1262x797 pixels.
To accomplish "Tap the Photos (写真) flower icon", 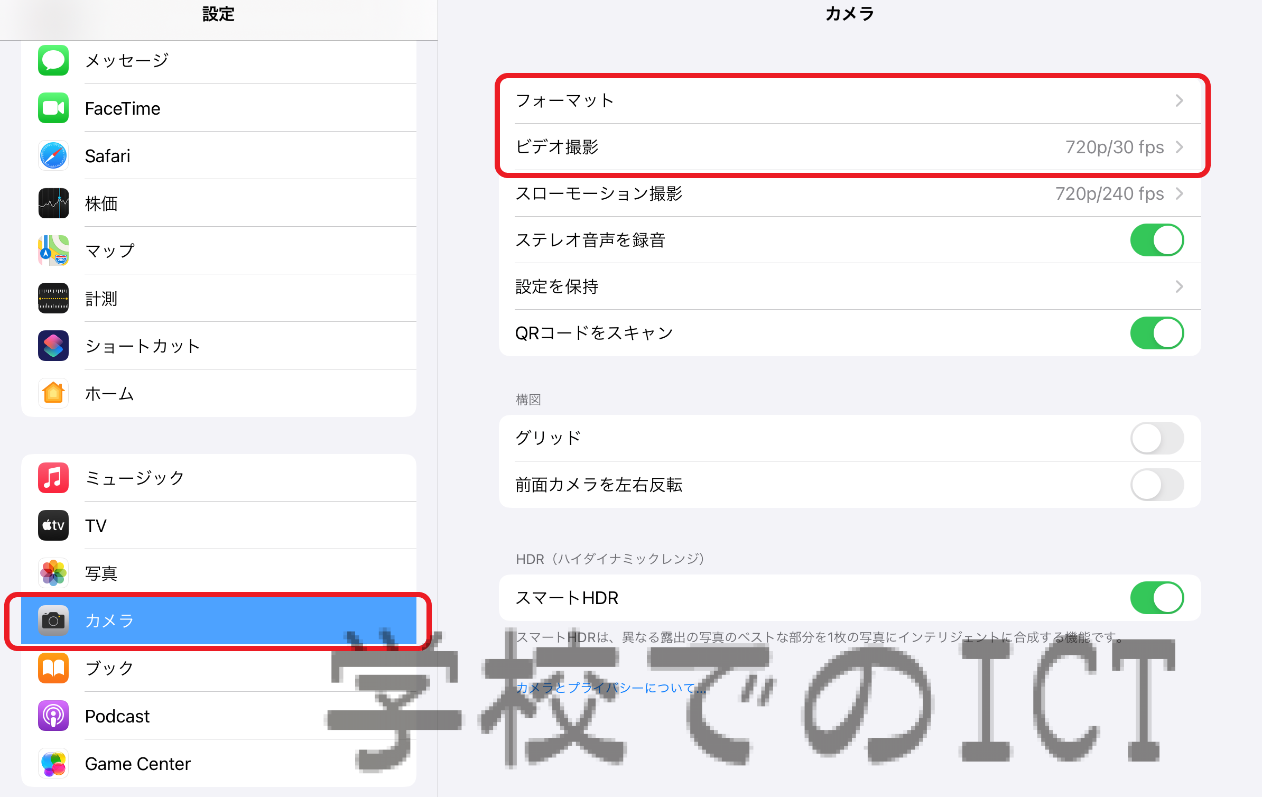I will click(53, 573).
